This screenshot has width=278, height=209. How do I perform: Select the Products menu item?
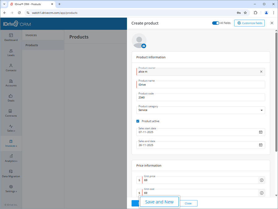coord(31,45)
